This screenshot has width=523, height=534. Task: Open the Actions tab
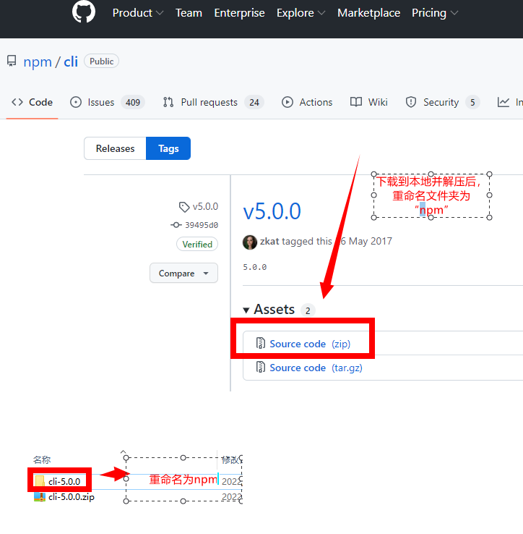tap(307, 102)
